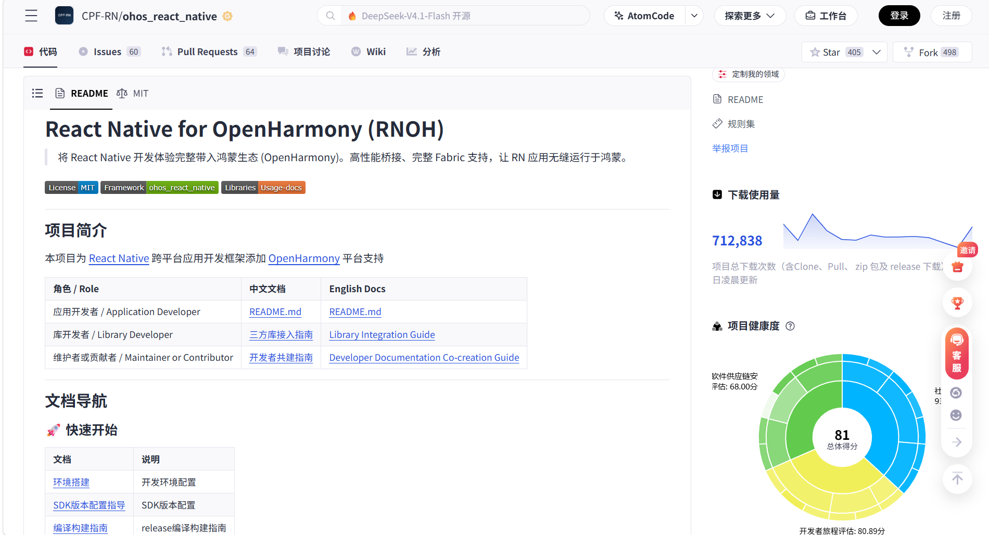989x535 pixels.
Task: Open README in the sidebar
Action: [x=738, y=99]
